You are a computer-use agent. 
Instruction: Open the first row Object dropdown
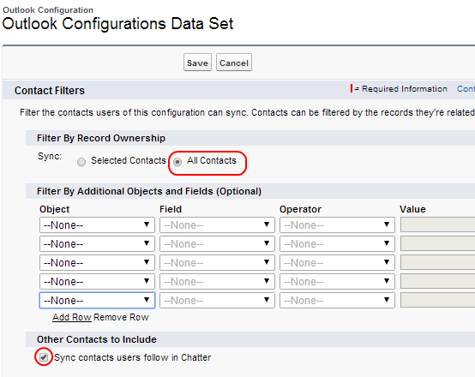click(x=97, y=224)
